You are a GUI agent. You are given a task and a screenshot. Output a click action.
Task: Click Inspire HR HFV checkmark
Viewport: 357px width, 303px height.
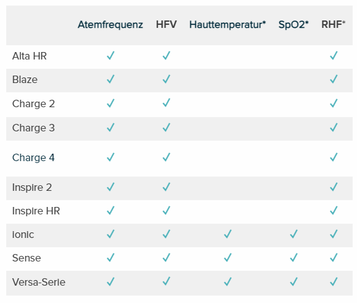pos(167,211)
